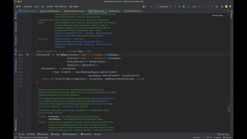
Task: Click the green shield plugin icon
Action: point(230,7)
